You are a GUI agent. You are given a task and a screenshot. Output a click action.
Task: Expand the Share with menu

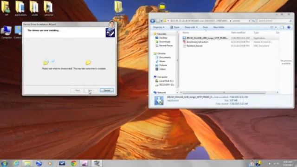[191, 27]
